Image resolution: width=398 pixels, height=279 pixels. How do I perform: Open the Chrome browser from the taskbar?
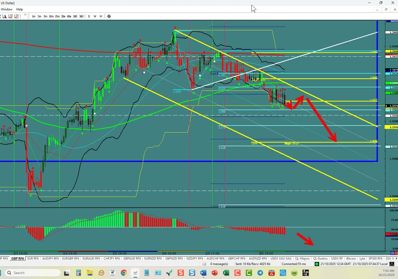[124, 273]
